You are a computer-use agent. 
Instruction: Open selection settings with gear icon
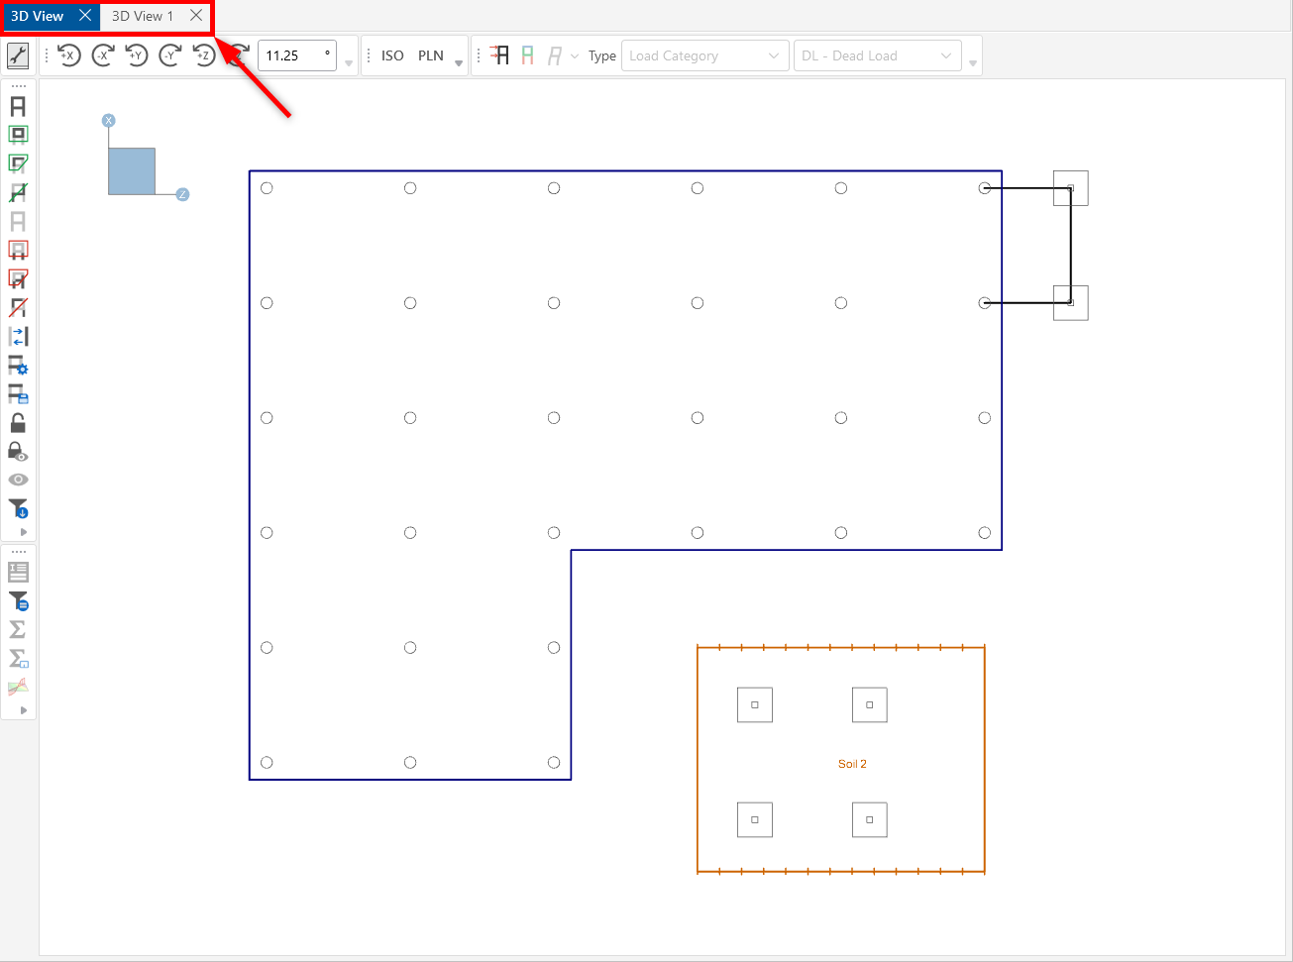pyautogui.click(x=18, y=366)
